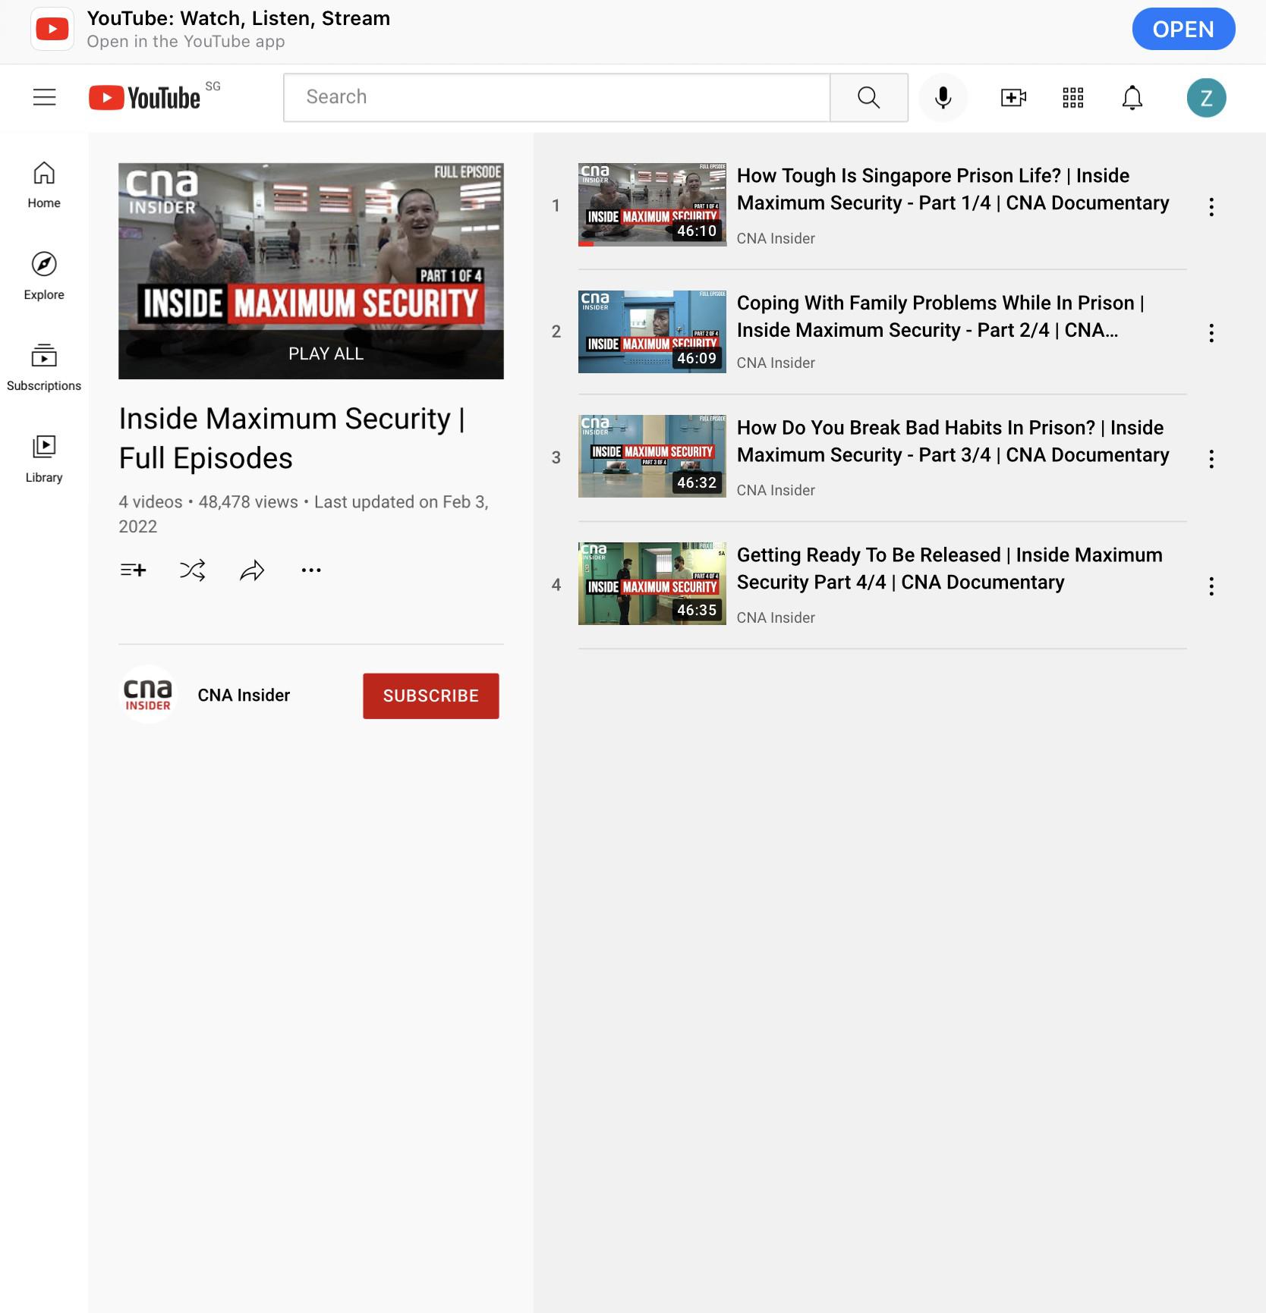Click CNA Insider under video 1
The image size is (1266, 1313).
click(x=776, y=238)
